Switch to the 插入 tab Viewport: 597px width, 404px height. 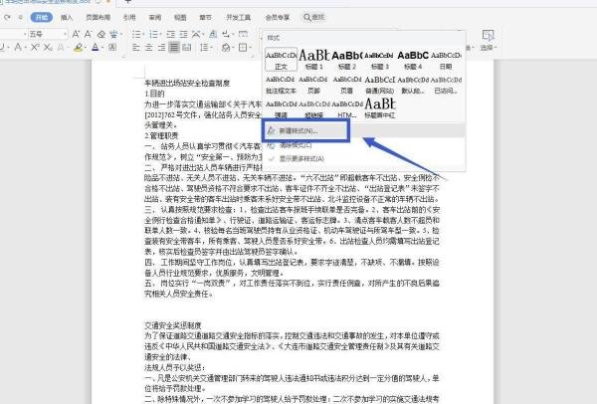(67, 18)
